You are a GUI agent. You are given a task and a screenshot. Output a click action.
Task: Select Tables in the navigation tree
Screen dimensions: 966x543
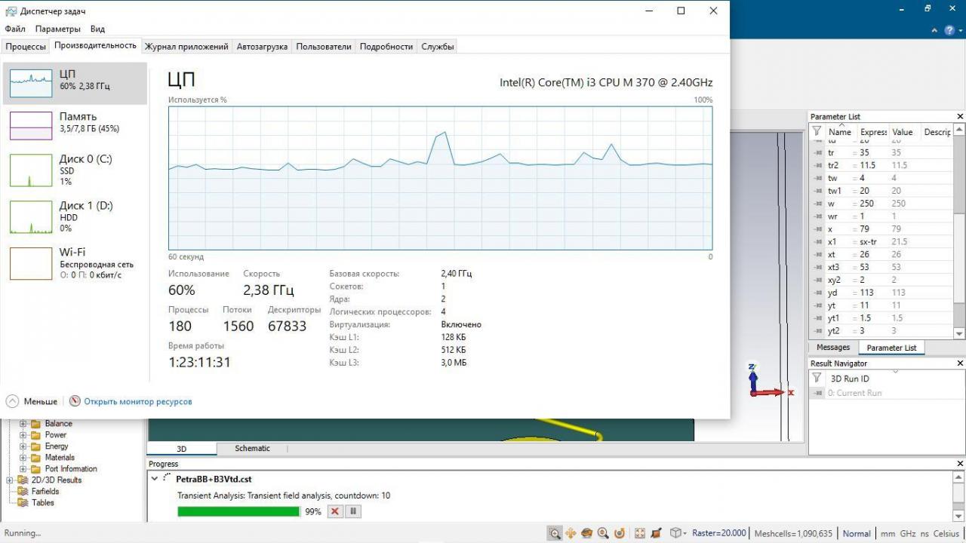[43, 503]
